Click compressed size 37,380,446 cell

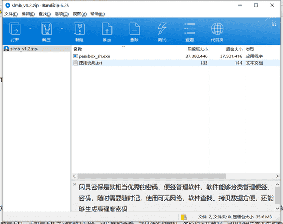[x=196, y=56]
